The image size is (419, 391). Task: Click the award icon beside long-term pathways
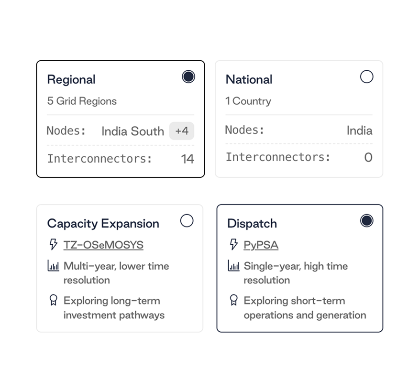coord(54,300)
